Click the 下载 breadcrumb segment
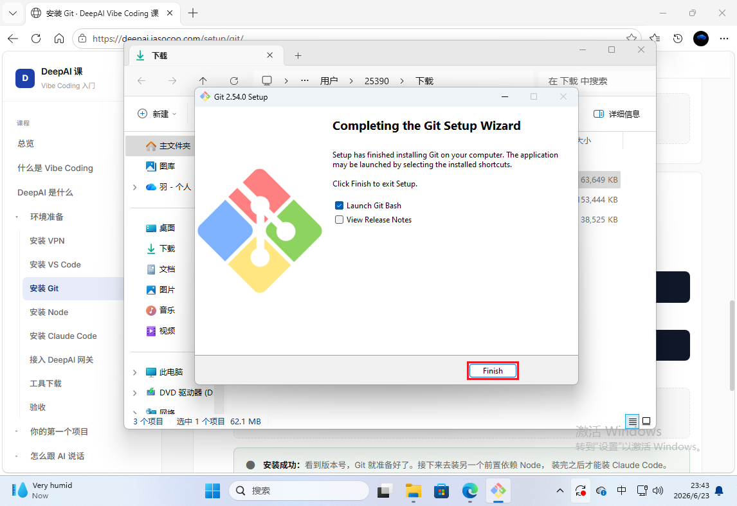Screen dimensions: 737x506 pos(424,81)
